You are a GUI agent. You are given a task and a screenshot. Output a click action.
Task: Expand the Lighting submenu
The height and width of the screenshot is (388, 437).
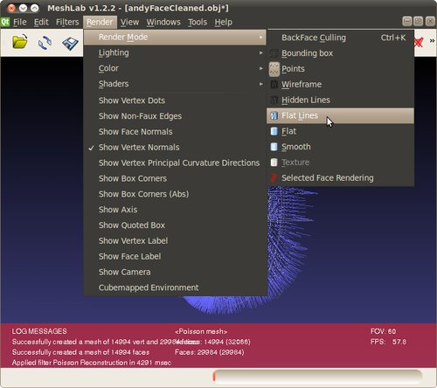[175, 52]
